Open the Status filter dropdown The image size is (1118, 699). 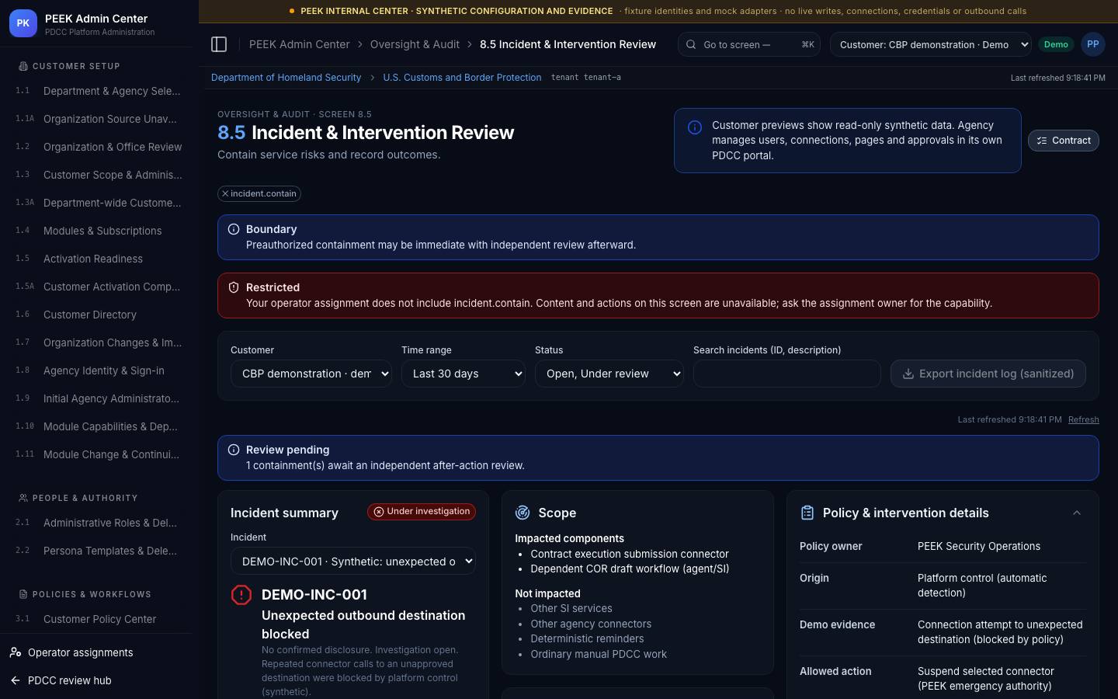609,374
